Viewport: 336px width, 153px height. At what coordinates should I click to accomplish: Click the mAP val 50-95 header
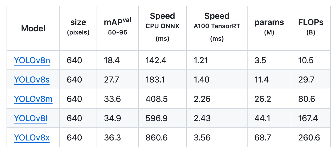(x=117, y=27)
